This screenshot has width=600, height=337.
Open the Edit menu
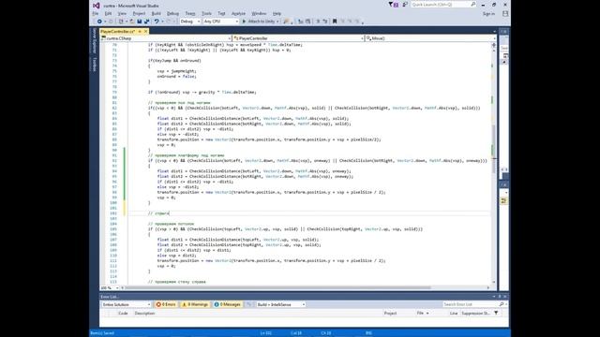point(109,13)
